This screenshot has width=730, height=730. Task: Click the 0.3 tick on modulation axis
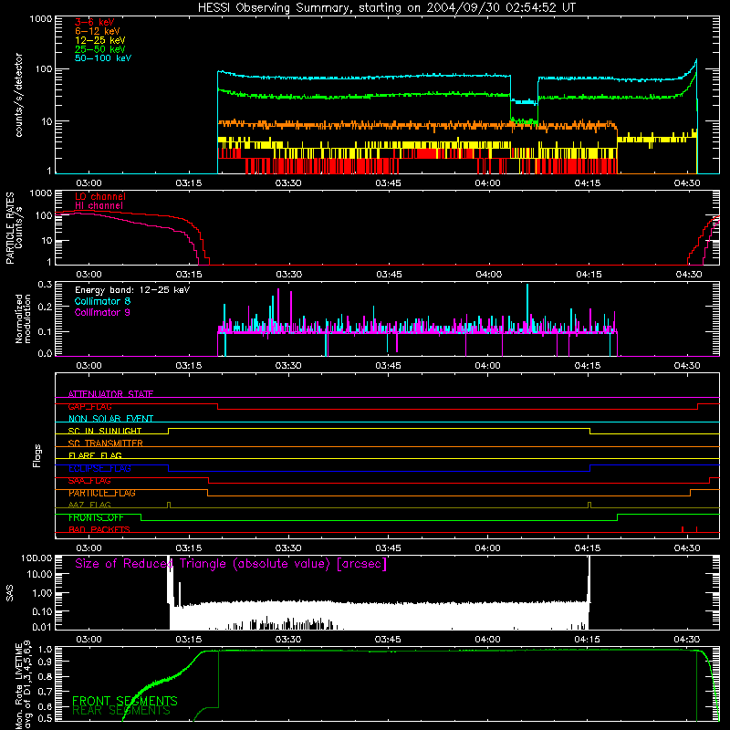[45, 284]
